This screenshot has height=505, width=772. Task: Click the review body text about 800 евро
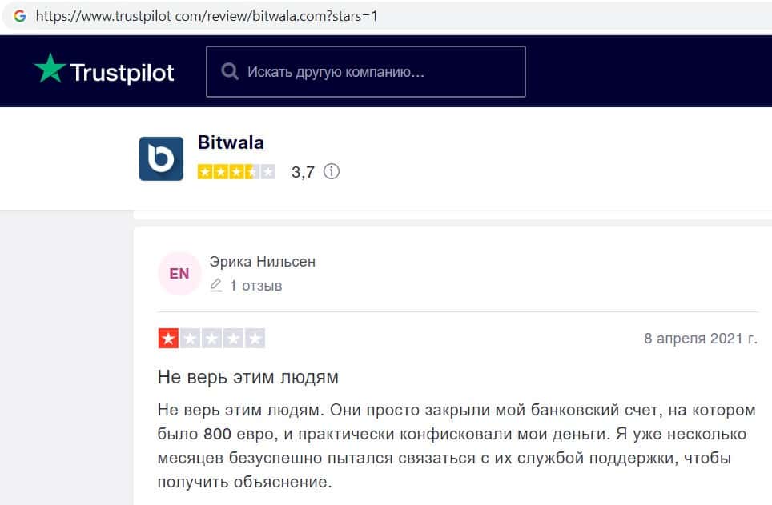pos(456,446)
